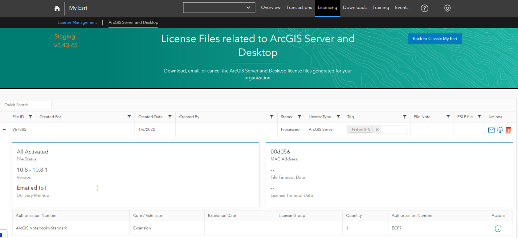Open the settings gear icon
The image size is (518, 238).
[447, 8]
